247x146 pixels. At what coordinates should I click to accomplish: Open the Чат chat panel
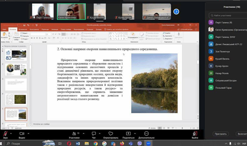click(x=94, y=135)
